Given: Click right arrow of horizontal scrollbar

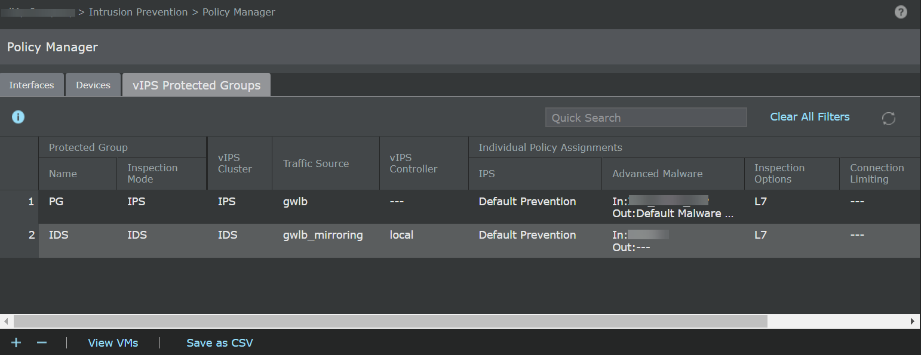Looking at the screenshot, I should point(913,321).
